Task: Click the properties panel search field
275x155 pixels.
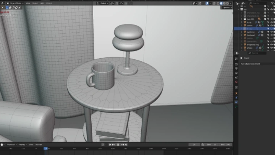Action: click(x=257, y=53)
